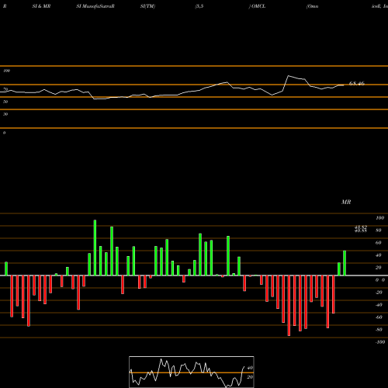Click the 60 label on MR axis
The image size is (388, 388).
[379, 243]
